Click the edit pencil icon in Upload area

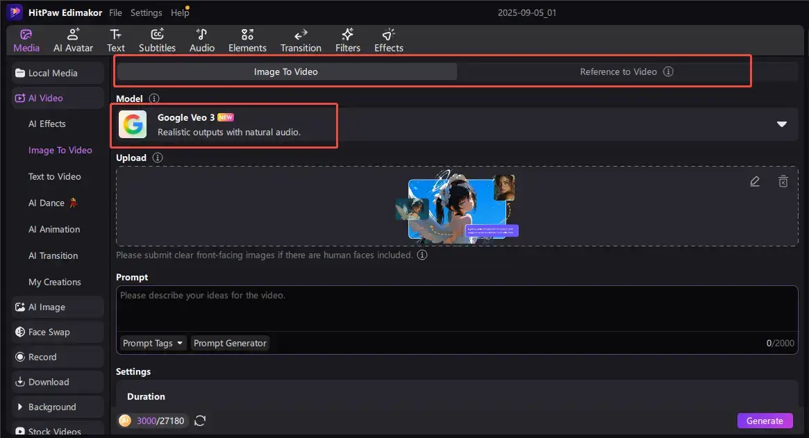[x=755, y=182]
